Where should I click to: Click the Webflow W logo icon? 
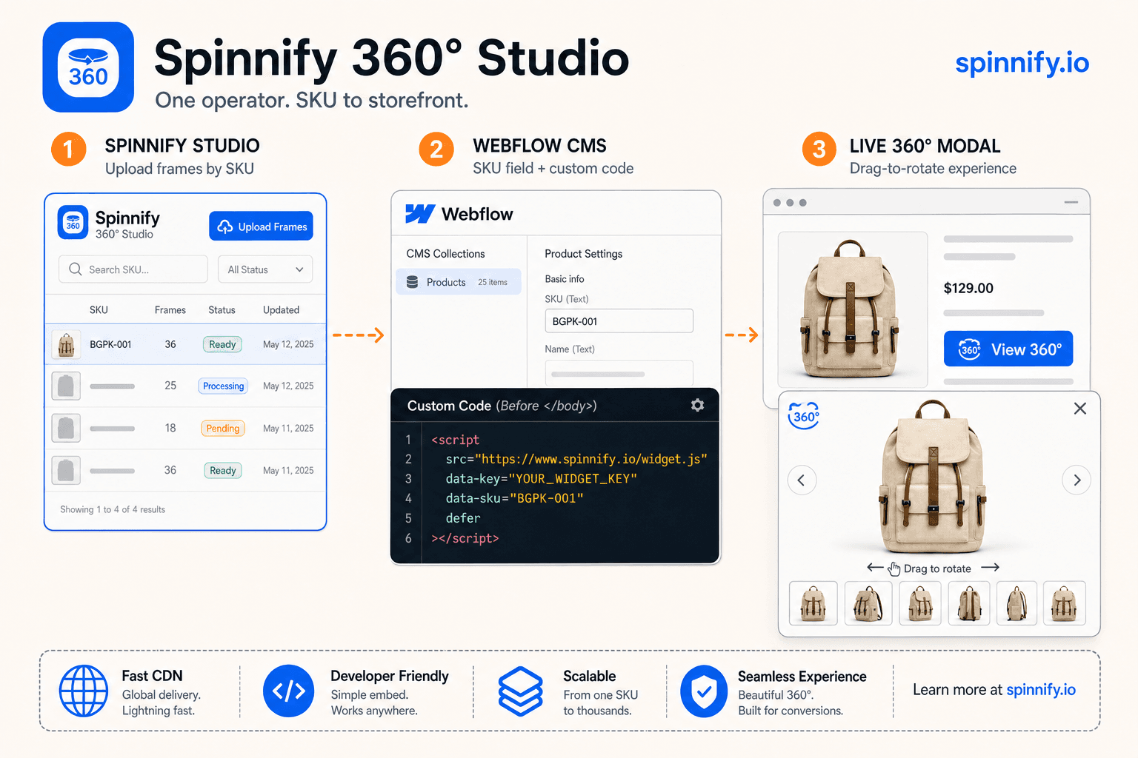tap(420, 214)
